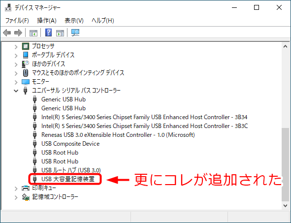Open the ヘルプ(H) menu

[x=103, y=20]
